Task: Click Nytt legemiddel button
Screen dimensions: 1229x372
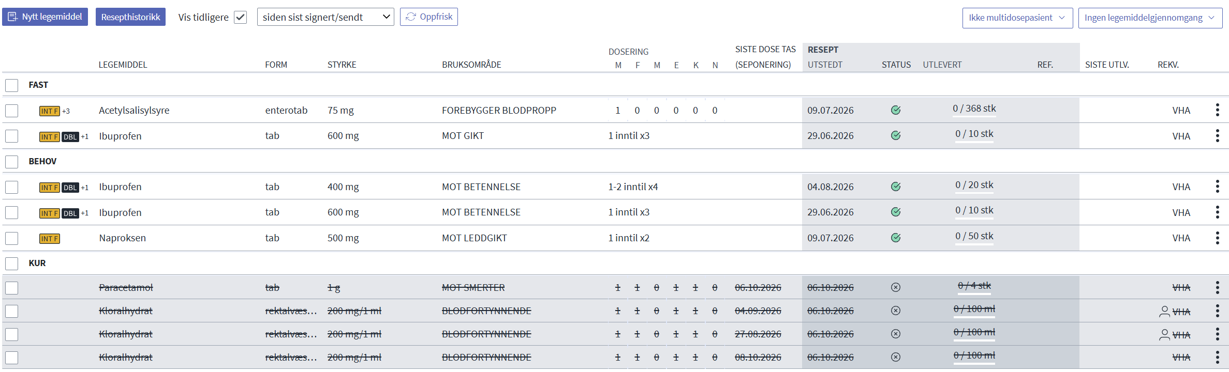Action: (45, 17)
